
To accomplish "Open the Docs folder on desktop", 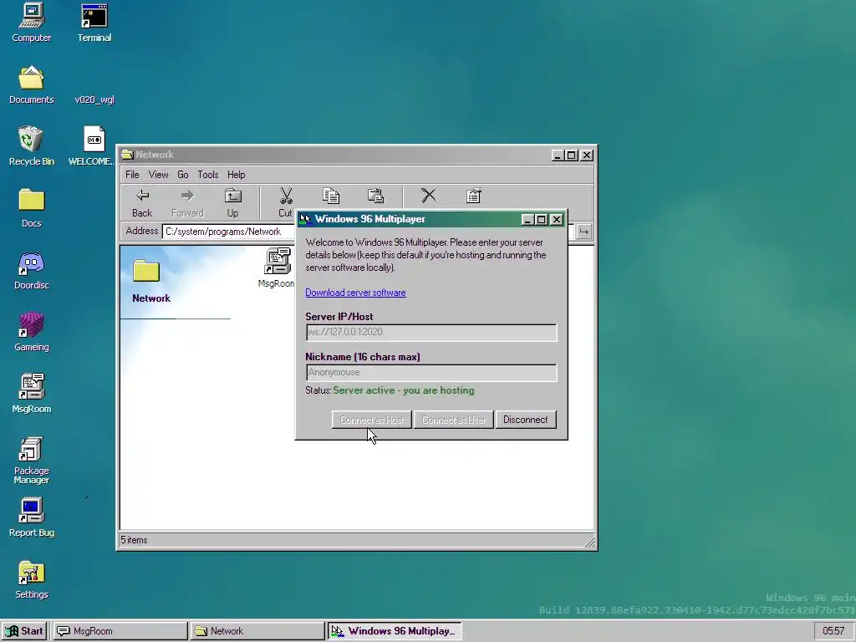I will click(x=31, y=208).
